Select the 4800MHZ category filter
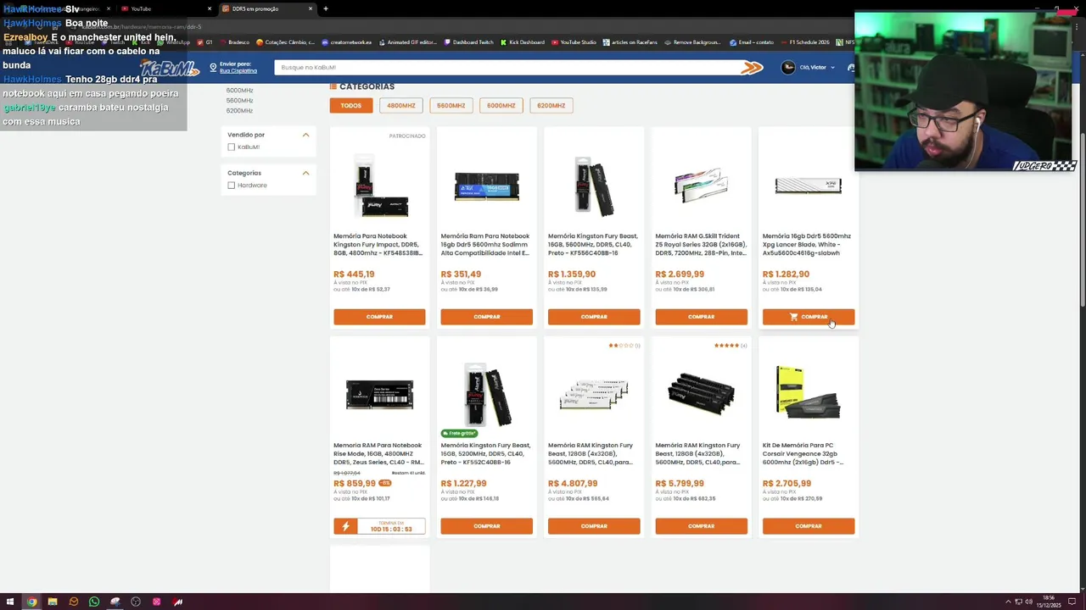Viewport: 1086px width, 610px height. click(x=400, y=106)
